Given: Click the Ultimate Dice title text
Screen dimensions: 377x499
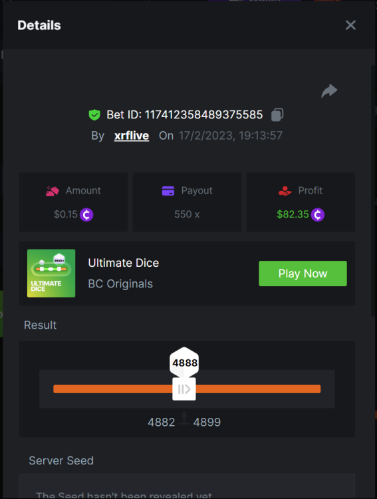Looking at the screenshot, I should click(124, 263).
